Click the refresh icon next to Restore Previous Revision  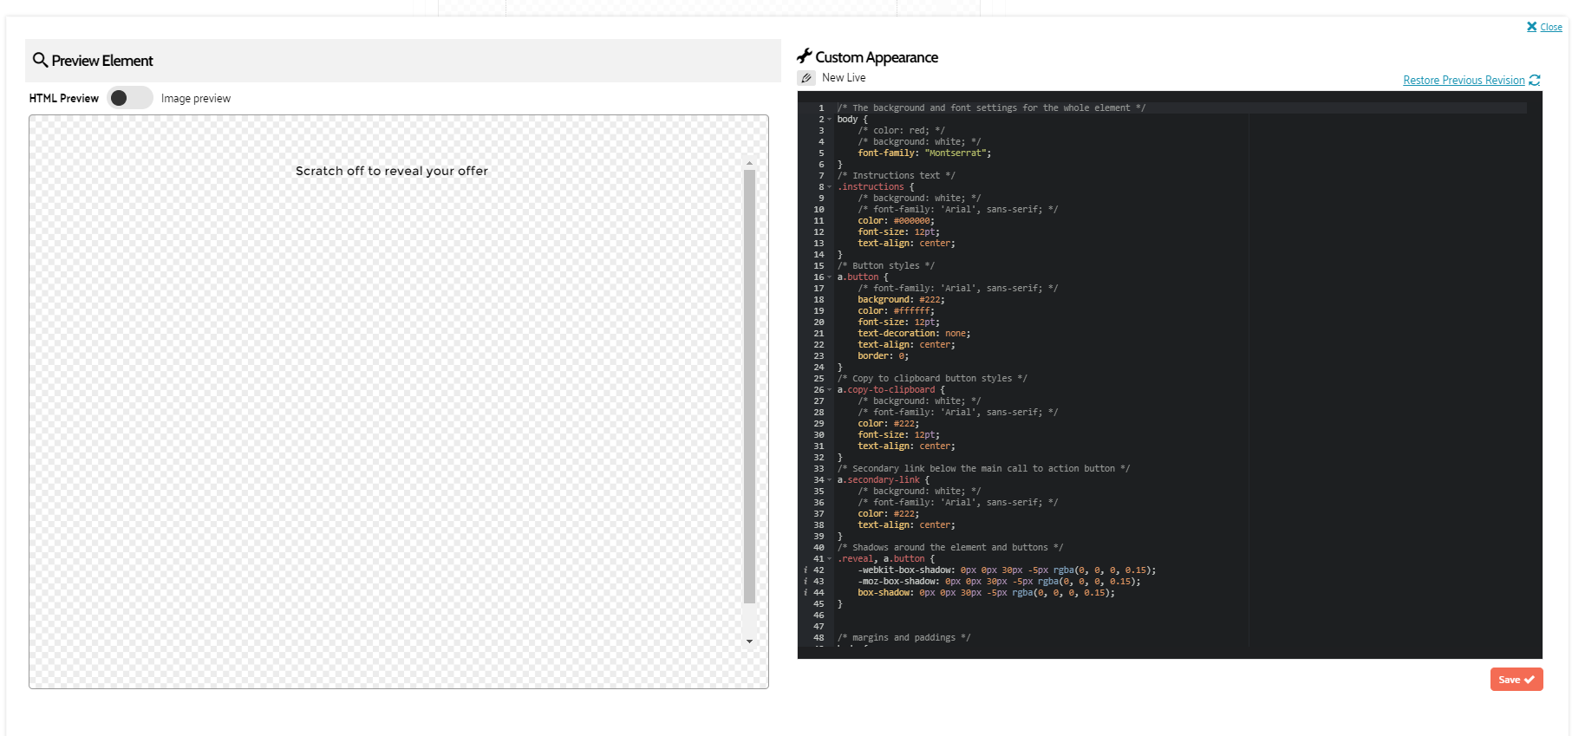pos(1535,80)
